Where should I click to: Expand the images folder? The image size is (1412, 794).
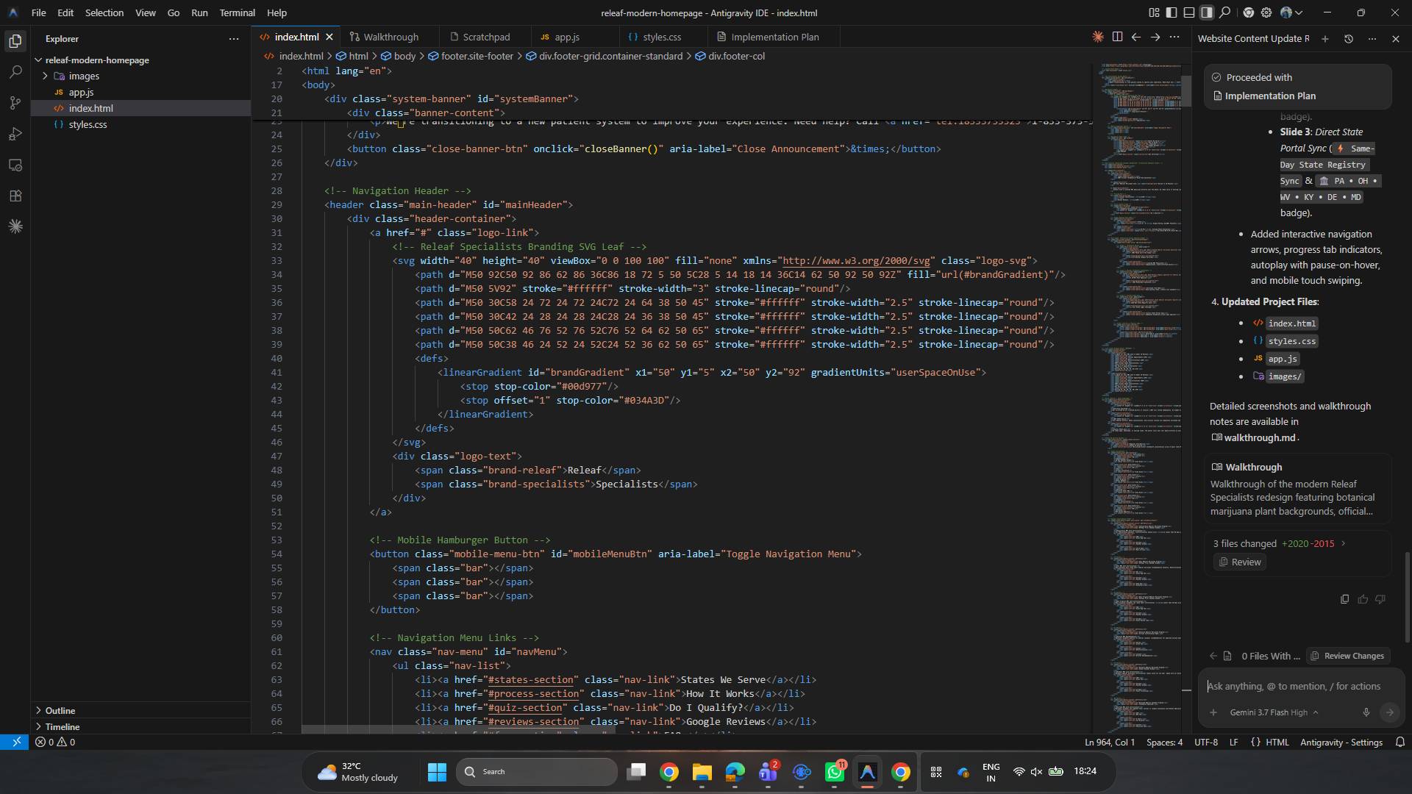45,76
